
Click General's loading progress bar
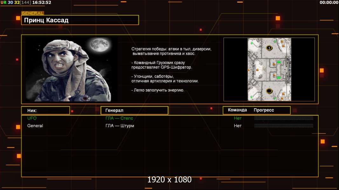coord(284,126)
